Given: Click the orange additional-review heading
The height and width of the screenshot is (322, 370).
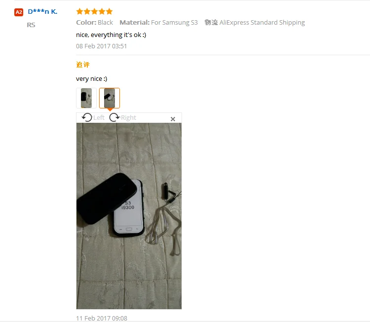Looking at the screenshot, I should tap(83, 65).
